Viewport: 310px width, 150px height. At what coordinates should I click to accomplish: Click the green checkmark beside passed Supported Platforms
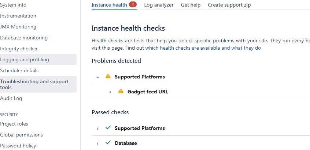108,128
